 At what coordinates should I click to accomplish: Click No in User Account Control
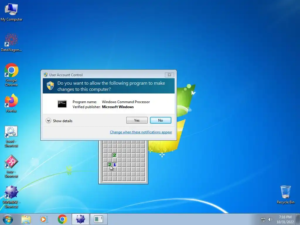coord(161,120)
